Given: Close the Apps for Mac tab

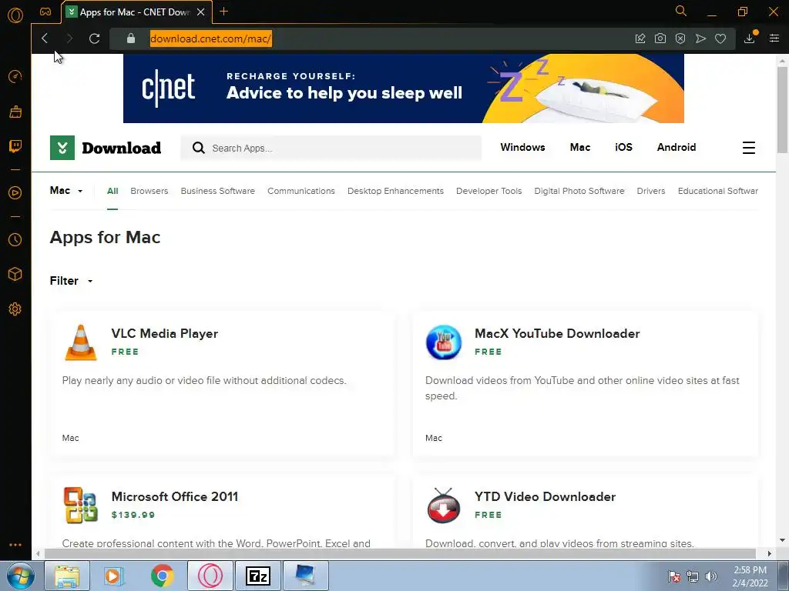Looking at the screenshot, I should [x=201, y=12].
